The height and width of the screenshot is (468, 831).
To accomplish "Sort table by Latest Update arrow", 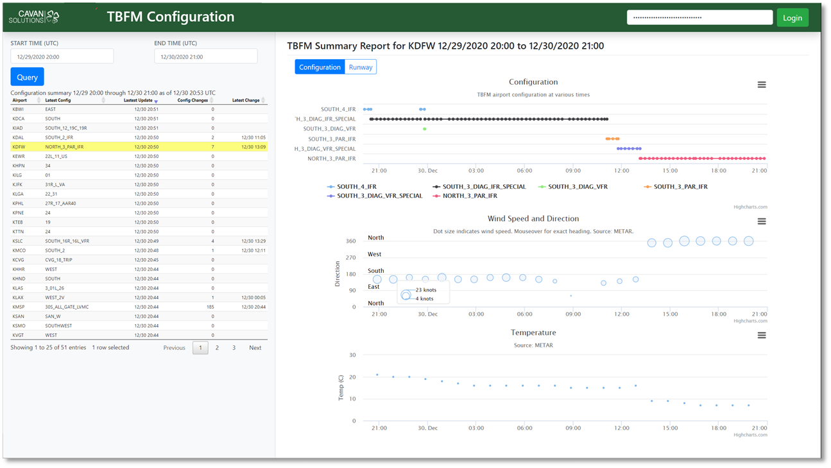I will tap(156, 101).
